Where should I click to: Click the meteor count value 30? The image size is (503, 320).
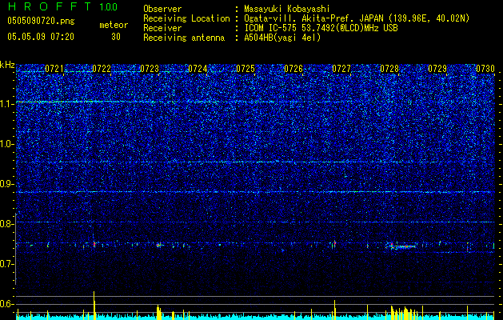click(x=116, y=37)
